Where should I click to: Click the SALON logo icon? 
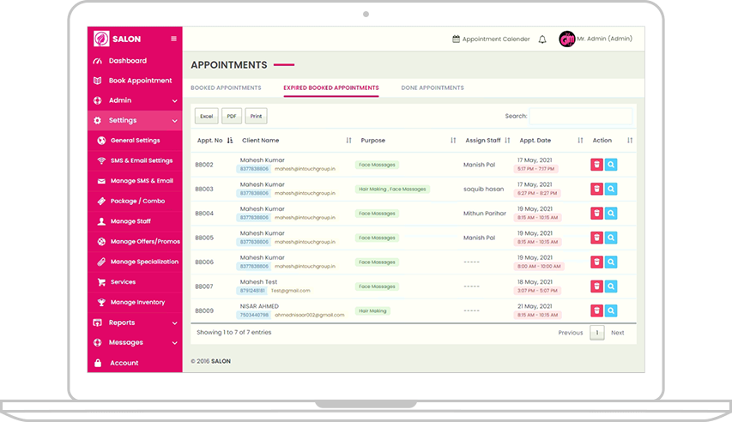click(x=101, y=39)
